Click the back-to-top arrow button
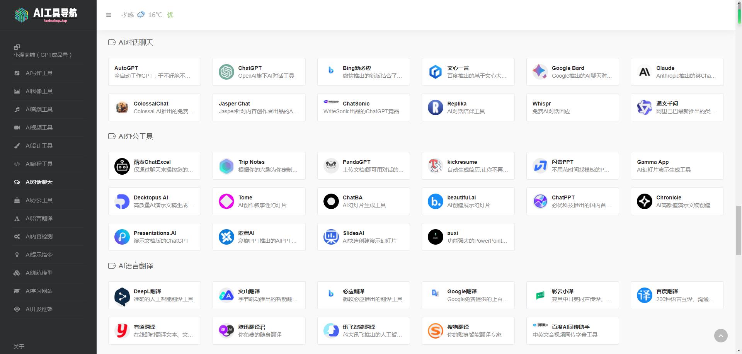Screen dimensions: 742x354 tap(720, 336)
